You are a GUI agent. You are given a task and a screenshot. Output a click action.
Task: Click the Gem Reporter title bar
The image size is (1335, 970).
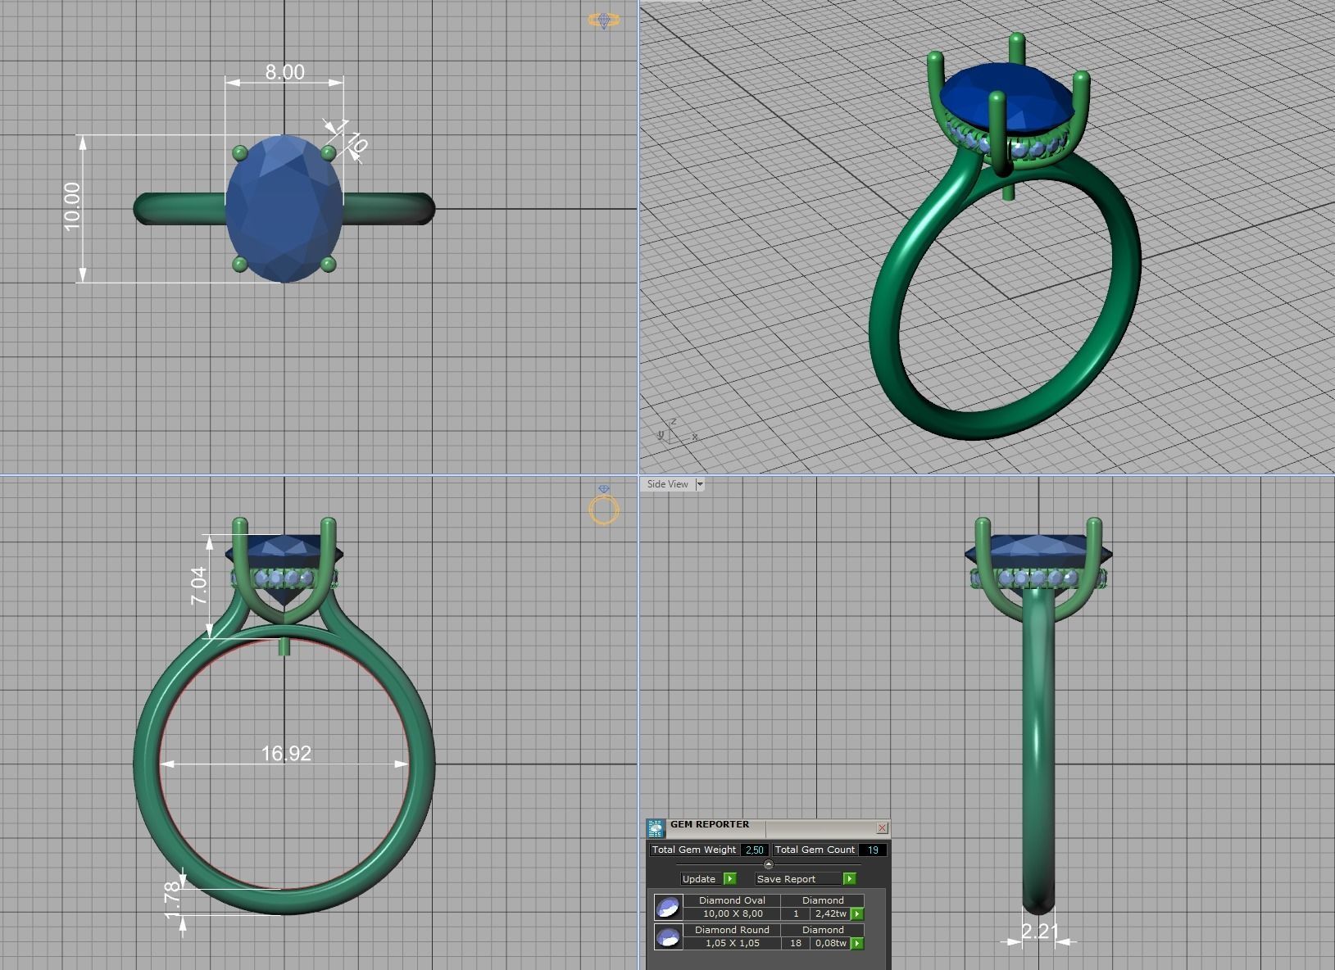(x=769, y=827)
